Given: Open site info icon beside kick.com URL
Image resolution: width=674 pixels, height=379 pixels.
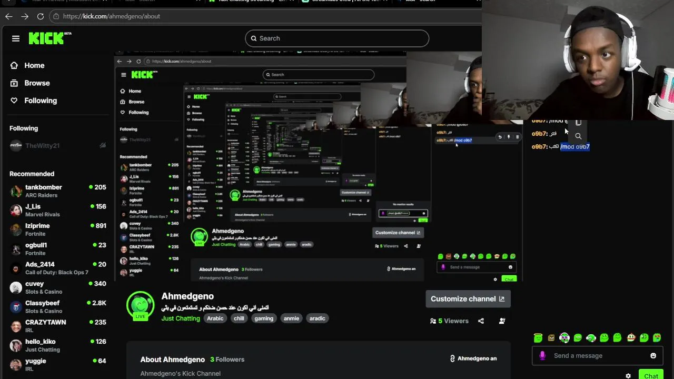Looking at the screenshot, I should click(x=56, y=16).
